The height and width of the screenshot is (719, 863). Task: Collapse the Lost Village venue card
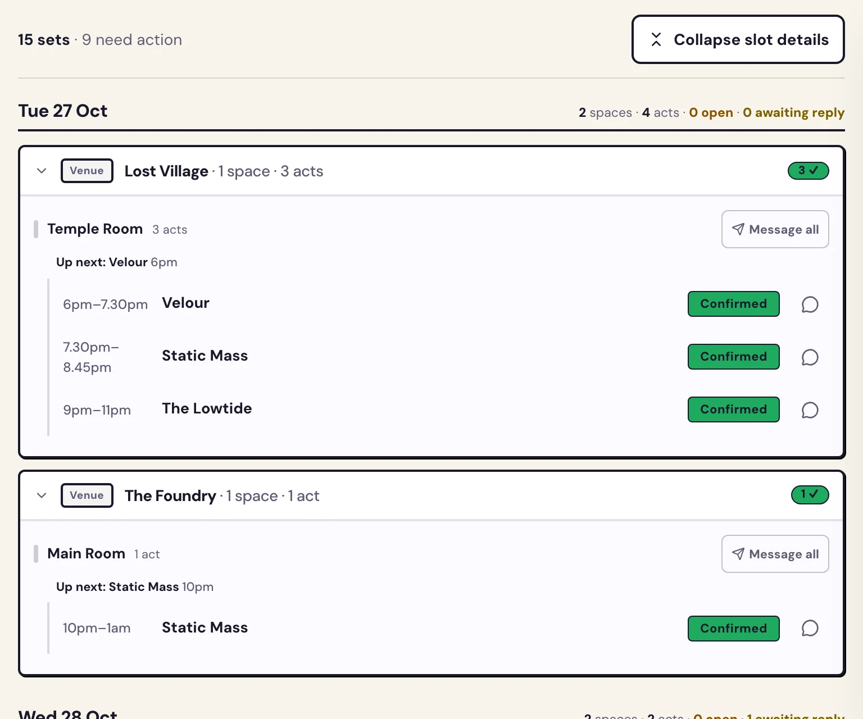point(42,171)
